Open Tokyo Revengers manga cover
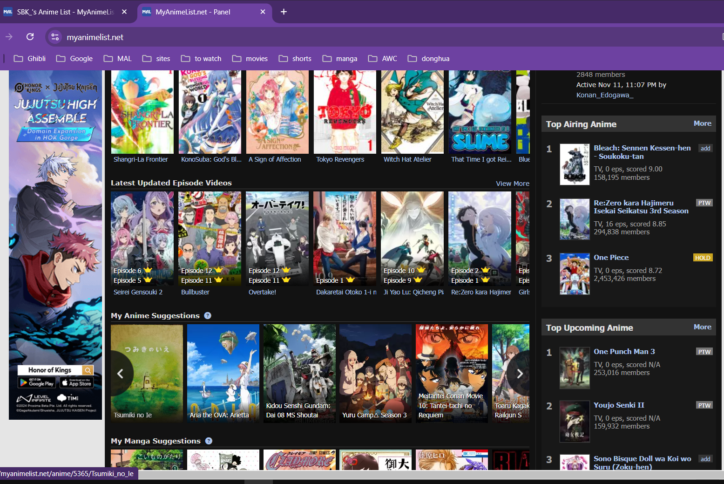The height and width of the screenshot is (484, 724). (345, 112)
